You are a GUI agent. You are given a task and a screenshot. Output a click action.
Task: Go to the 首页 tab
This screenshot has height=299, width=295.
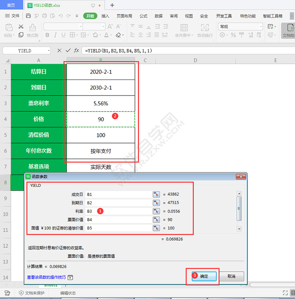11,5
